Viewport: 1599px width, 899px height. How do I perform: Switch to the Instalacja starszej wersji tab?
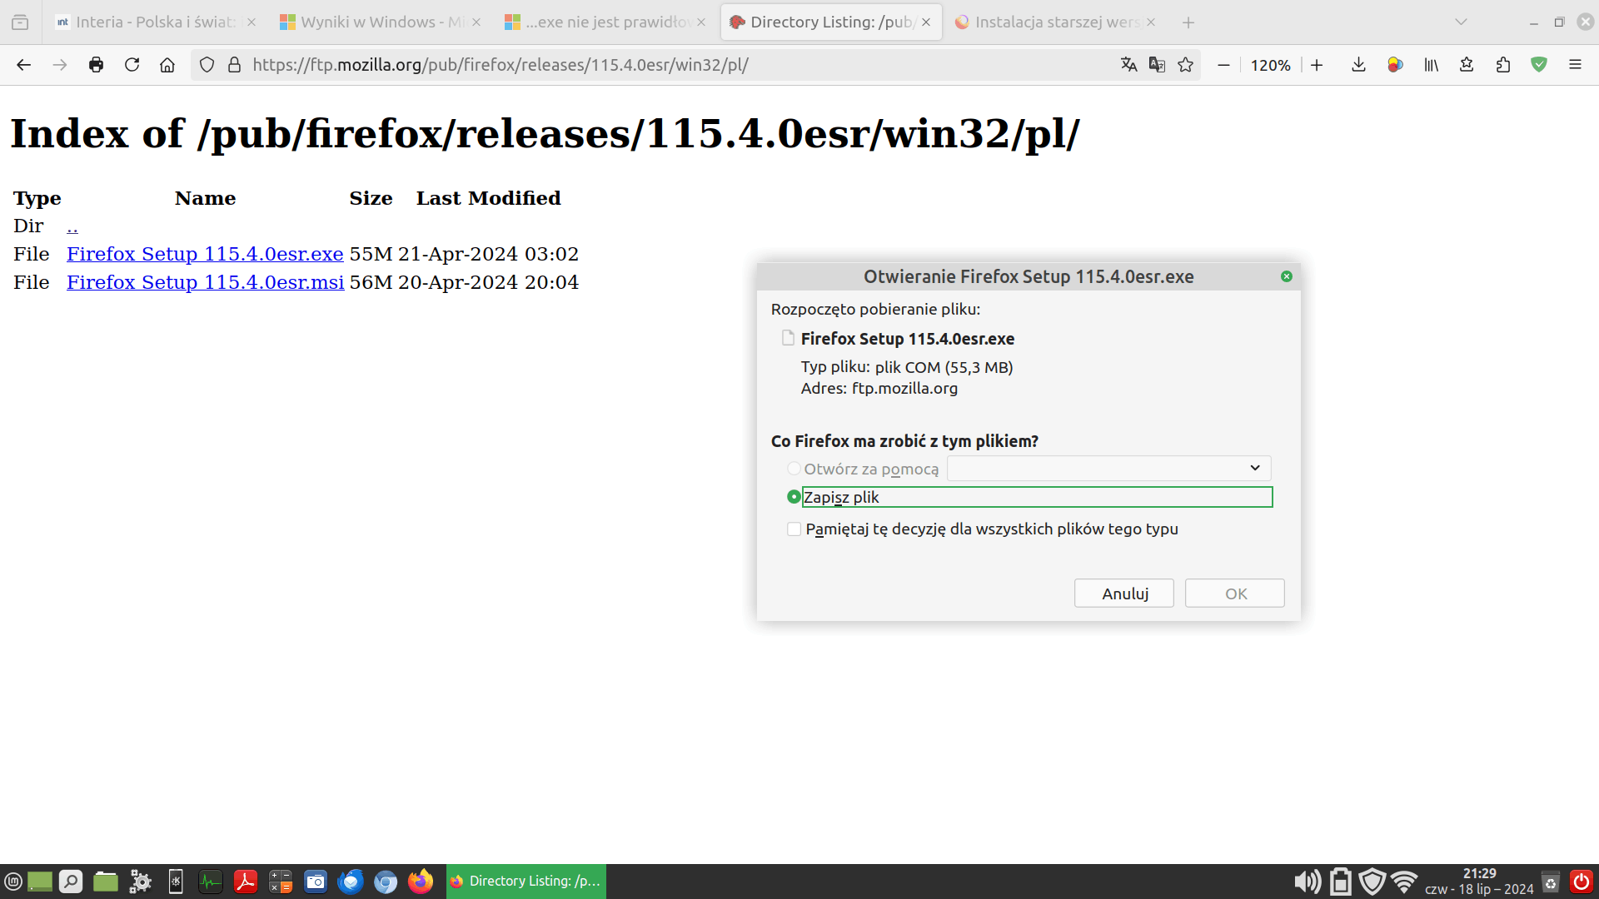point(1056,22)
